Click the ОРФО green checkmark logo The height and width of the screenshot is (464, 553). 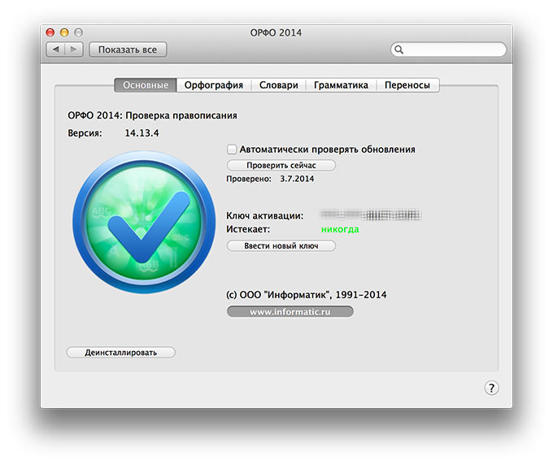point(144,222)
